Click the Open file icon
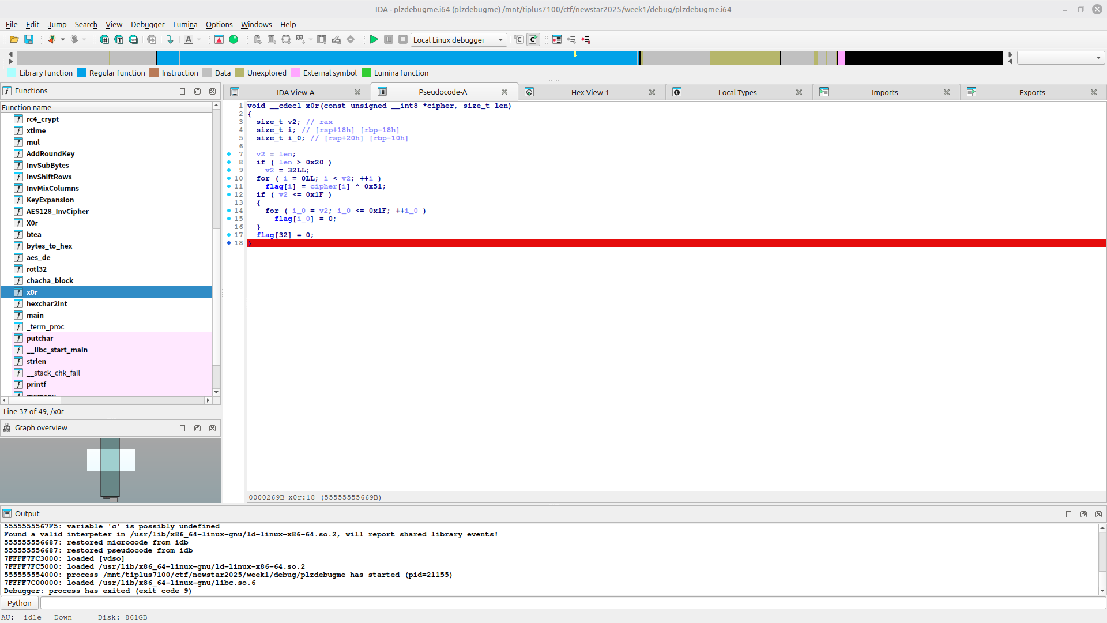The image size is (1107, 623). pos(14,39)
